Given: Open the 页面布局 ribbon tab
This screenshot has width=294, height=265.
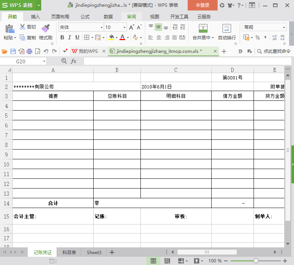Looking at the screenshot, I should click(x=60, y=17).
